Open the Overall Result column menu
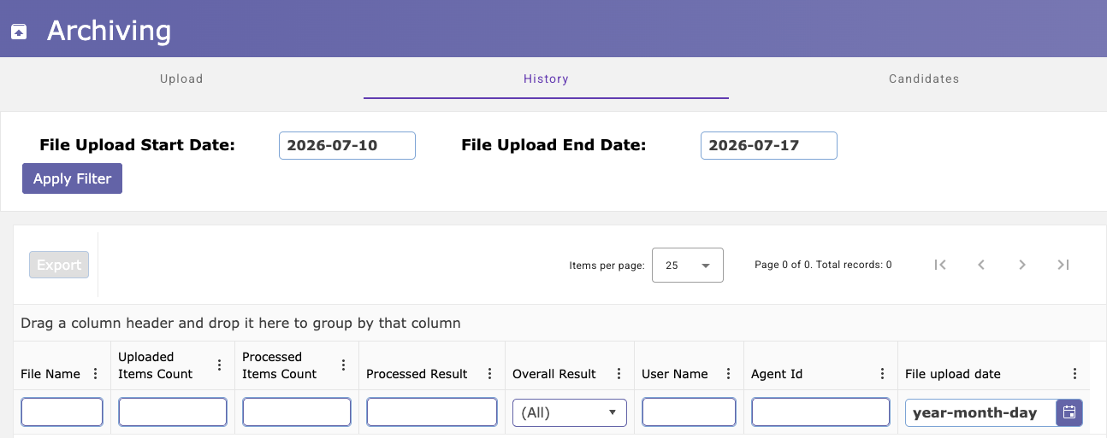Image resolution: width=1107 pixels, height=438 pixels. 618,374
